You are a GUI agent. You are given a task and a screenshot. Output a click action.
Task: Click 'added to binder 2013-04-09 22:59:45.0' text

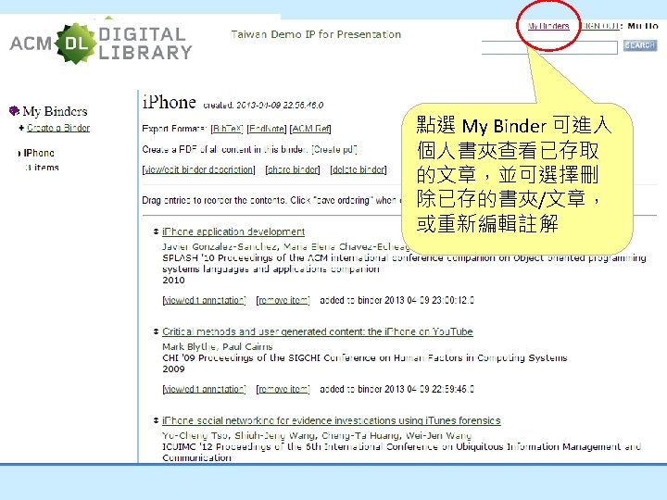coord(396,389)
